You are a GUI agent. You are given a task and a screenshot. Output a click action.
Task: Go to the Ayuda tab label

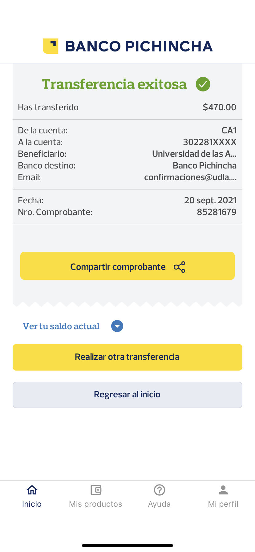pyautogui.click(x=159, y=504)
